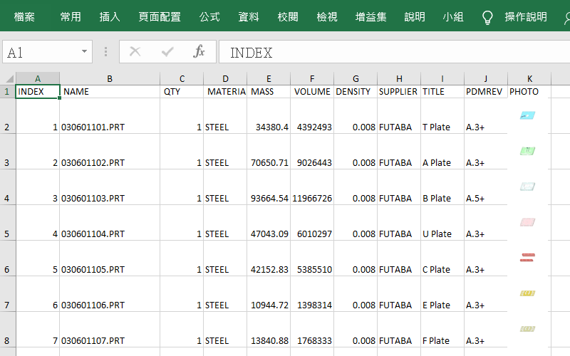The image size is (570, 356).
Task: Click in the formula bar showing INDEX
Action: [x=392, y=53]
